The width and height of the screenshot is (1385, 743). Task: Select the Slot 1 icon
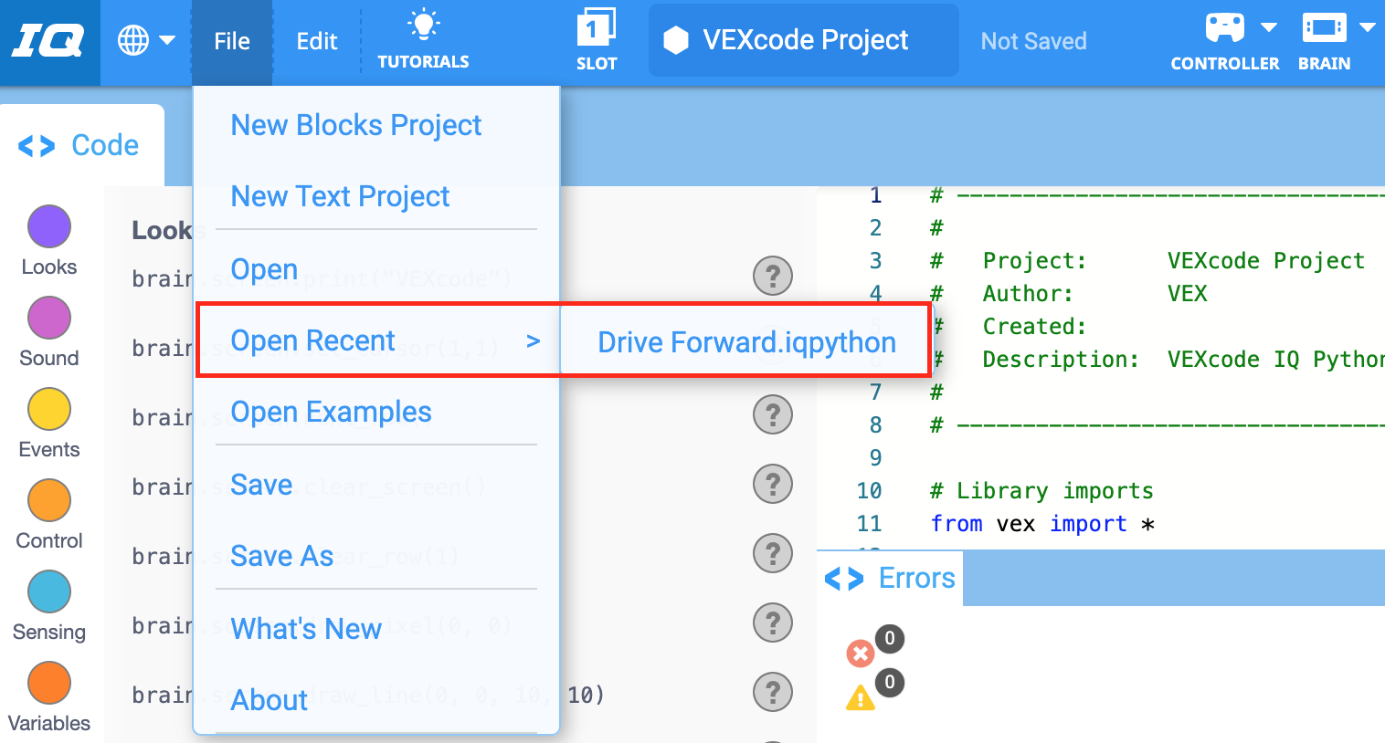click(x=597, y=28)
